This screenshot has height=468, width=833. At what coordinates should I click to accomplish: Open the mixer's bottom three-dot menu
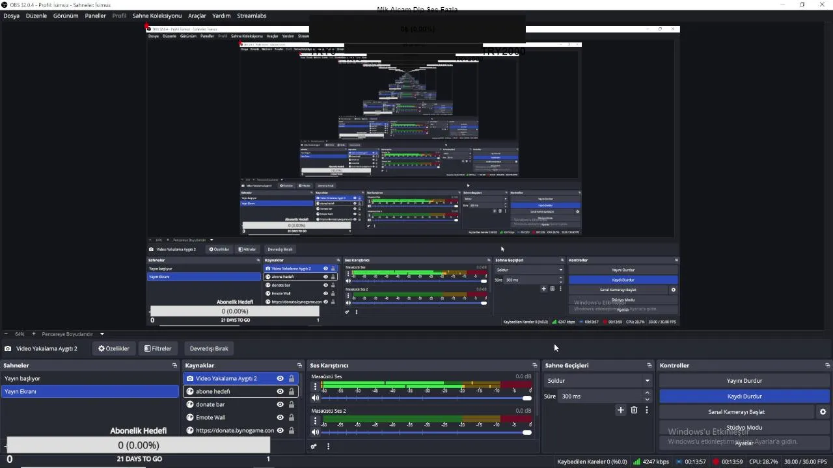[328, 447]
